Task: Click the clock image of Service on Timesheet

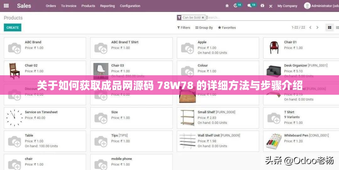Action: click(14, 118)
